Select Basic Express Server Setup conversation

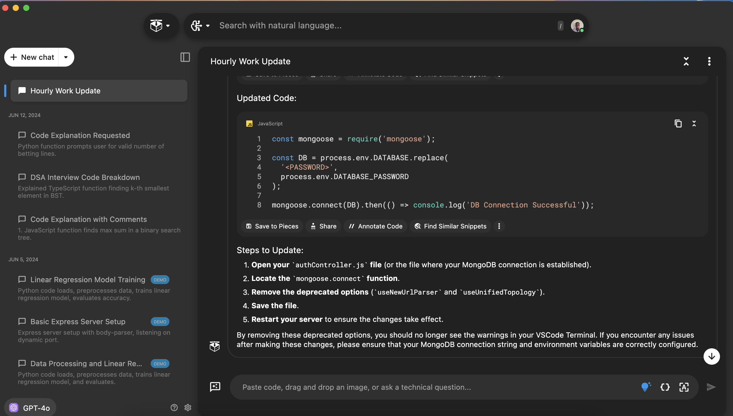pyautogui.click(x=78, y=321)
